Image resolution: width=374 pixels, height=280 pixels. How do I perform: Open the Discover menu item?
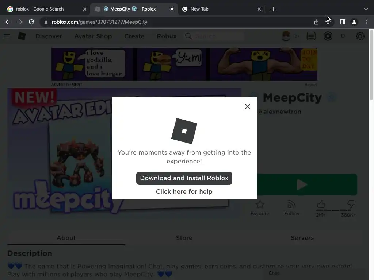[49, 36]
